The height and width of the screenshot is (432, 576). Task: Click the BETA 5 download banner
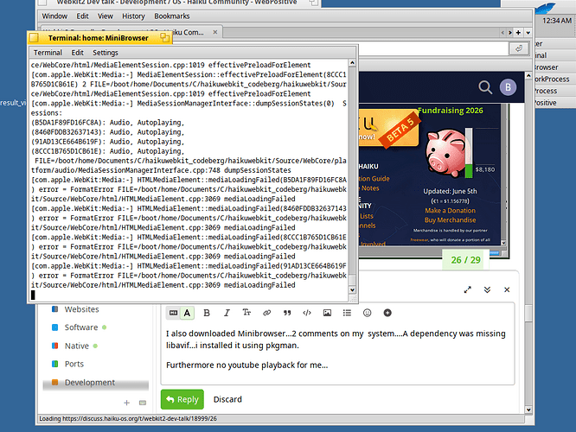[389, 129]
